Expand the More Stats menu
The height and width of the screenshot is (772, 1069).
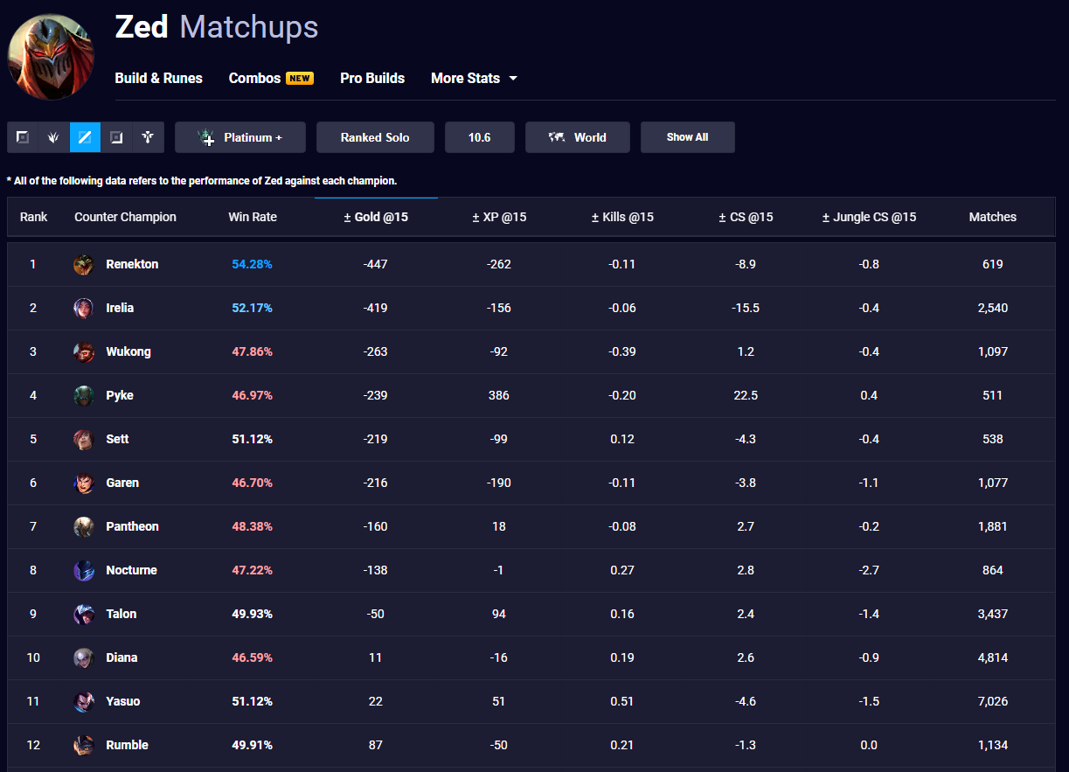tap(475, 78)
